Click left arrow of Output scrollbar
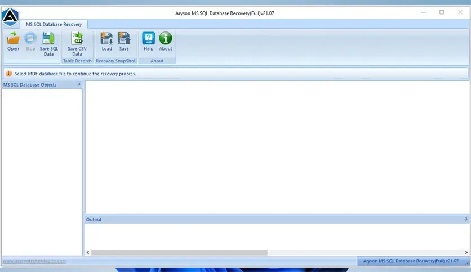 coord(88,252)
